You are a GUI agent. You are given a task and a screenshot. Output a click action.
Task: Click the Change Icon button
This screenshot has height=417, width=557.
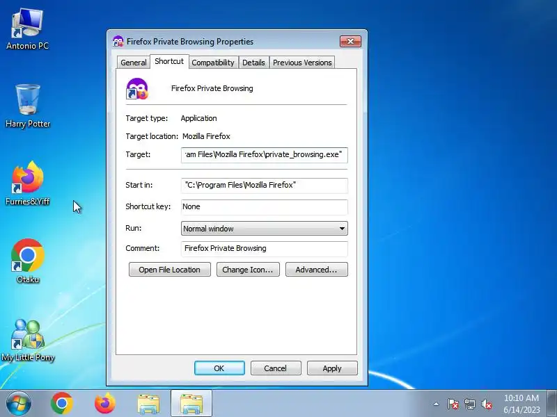[x=248, y=270]
